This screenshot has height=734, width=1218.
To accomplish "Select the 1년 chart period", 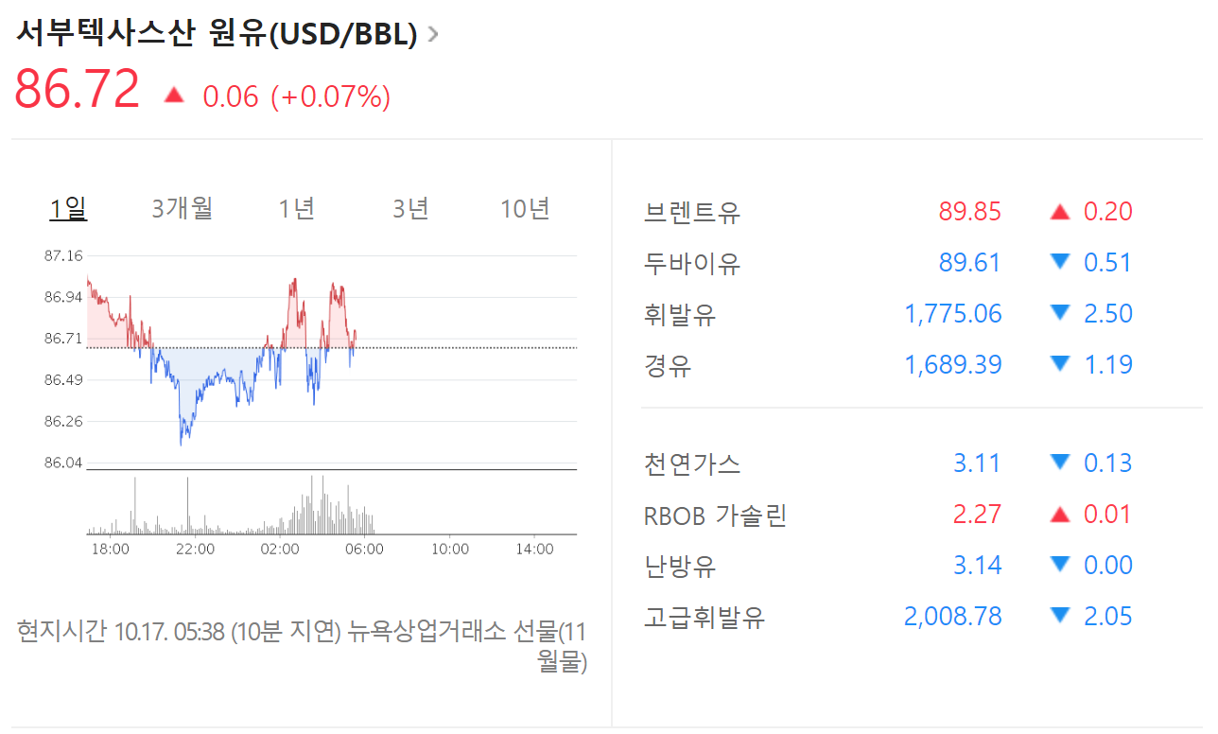I will 297,209.
